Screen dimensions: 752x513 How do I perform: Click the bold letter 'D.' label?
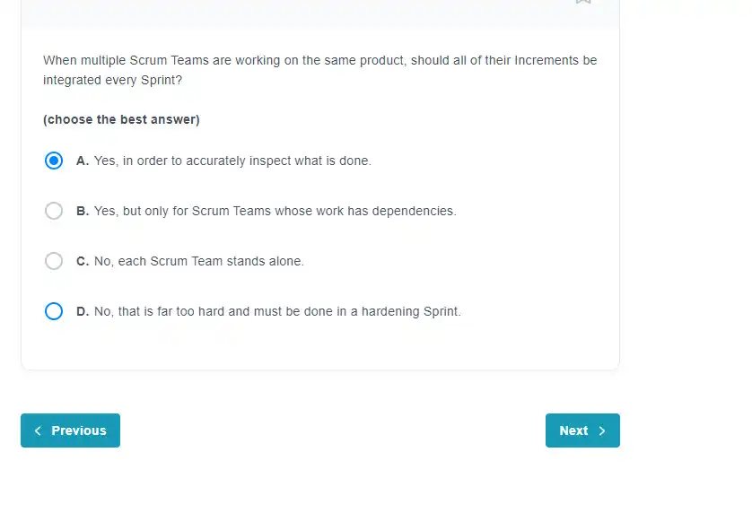[83, 311]
